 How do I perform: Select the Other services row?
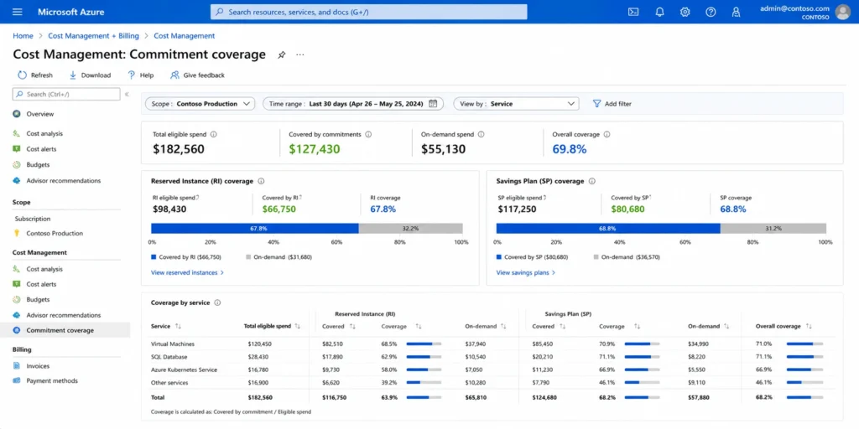[493, 382]
